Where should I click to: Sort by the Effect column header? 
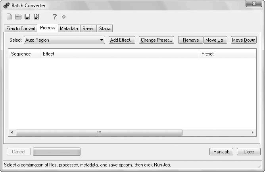point(119,54)
